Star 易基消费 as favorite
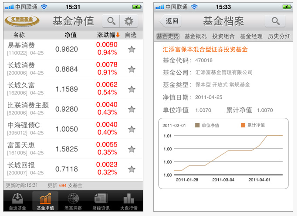 [x=132, y=49]
